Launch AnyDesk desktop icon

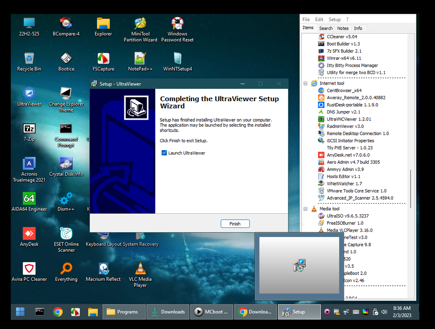pyautogui.click(x=29, y=237)
